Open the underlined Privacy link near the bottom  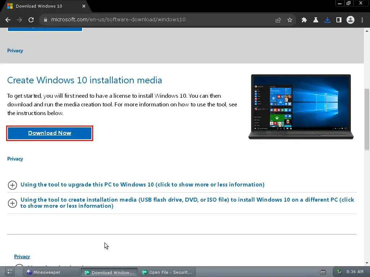click(22, 256)
